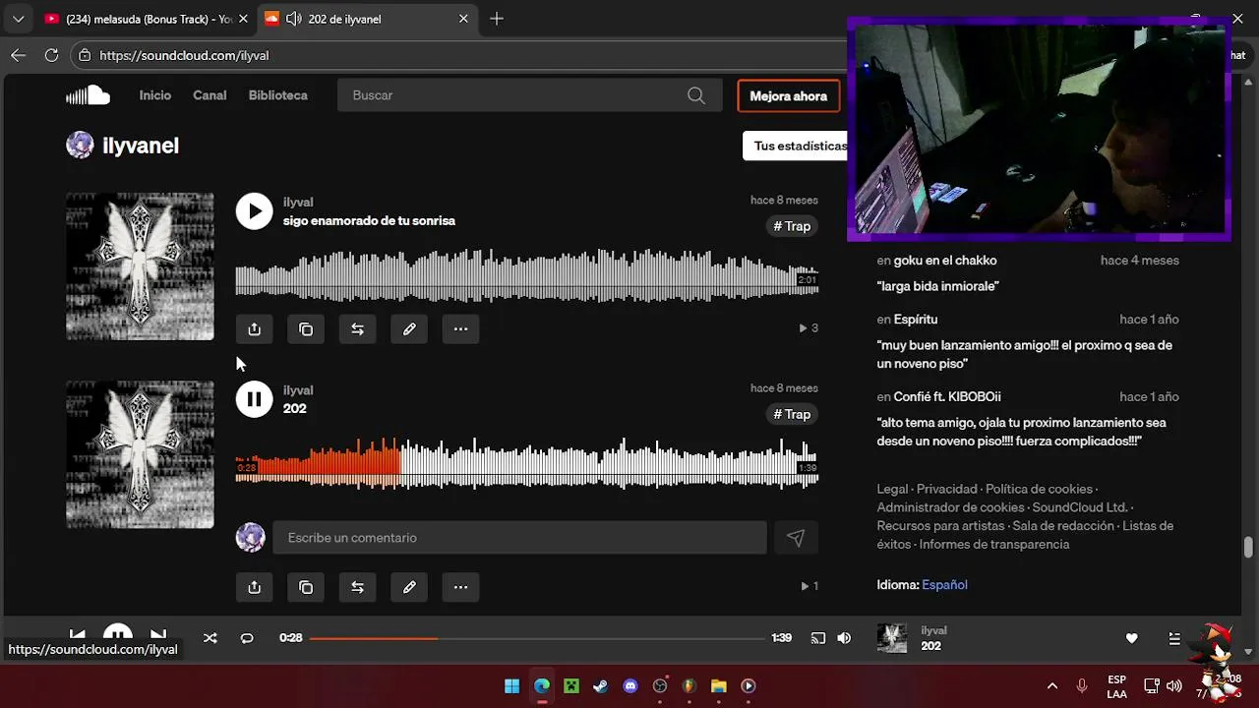Click the address bar URL
The image size is (1259, 708).
(x=184, y=56)
